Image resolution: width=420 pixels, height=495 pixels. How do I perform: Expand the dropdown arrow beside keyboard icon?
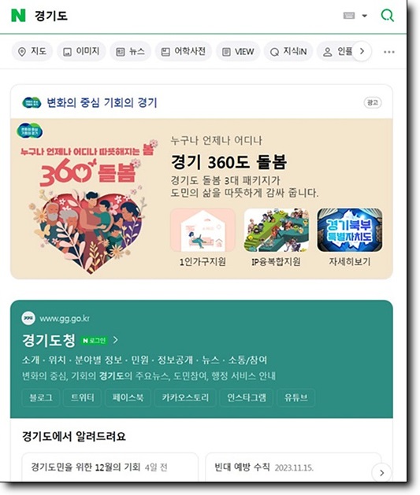click(x=364, y=16)
